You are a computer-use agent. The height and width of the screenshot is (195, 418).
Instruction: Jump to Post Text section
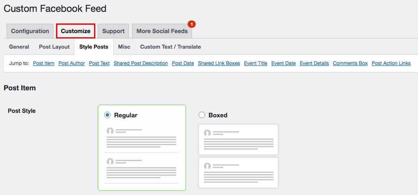99,63
